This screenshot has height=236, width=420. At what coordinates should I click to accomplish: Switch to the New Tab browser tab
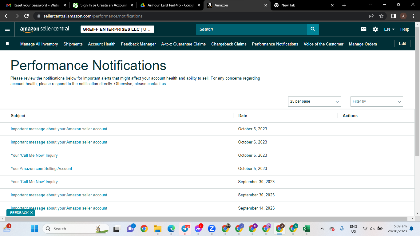[303, 5]
